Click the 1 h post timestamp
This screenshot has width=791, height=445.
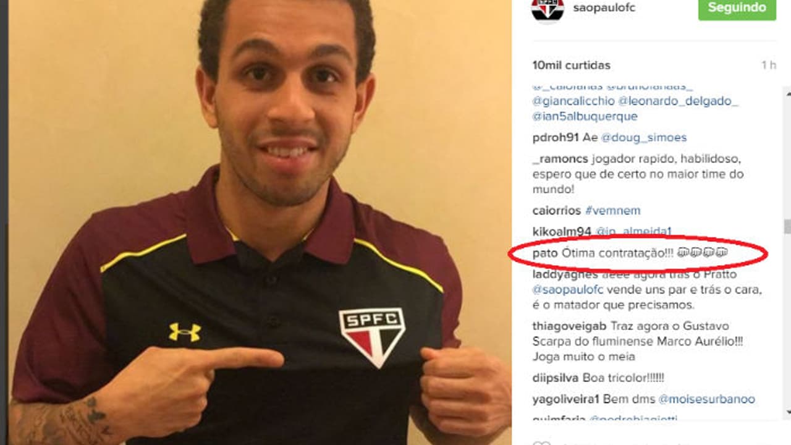tap(768, 65)
